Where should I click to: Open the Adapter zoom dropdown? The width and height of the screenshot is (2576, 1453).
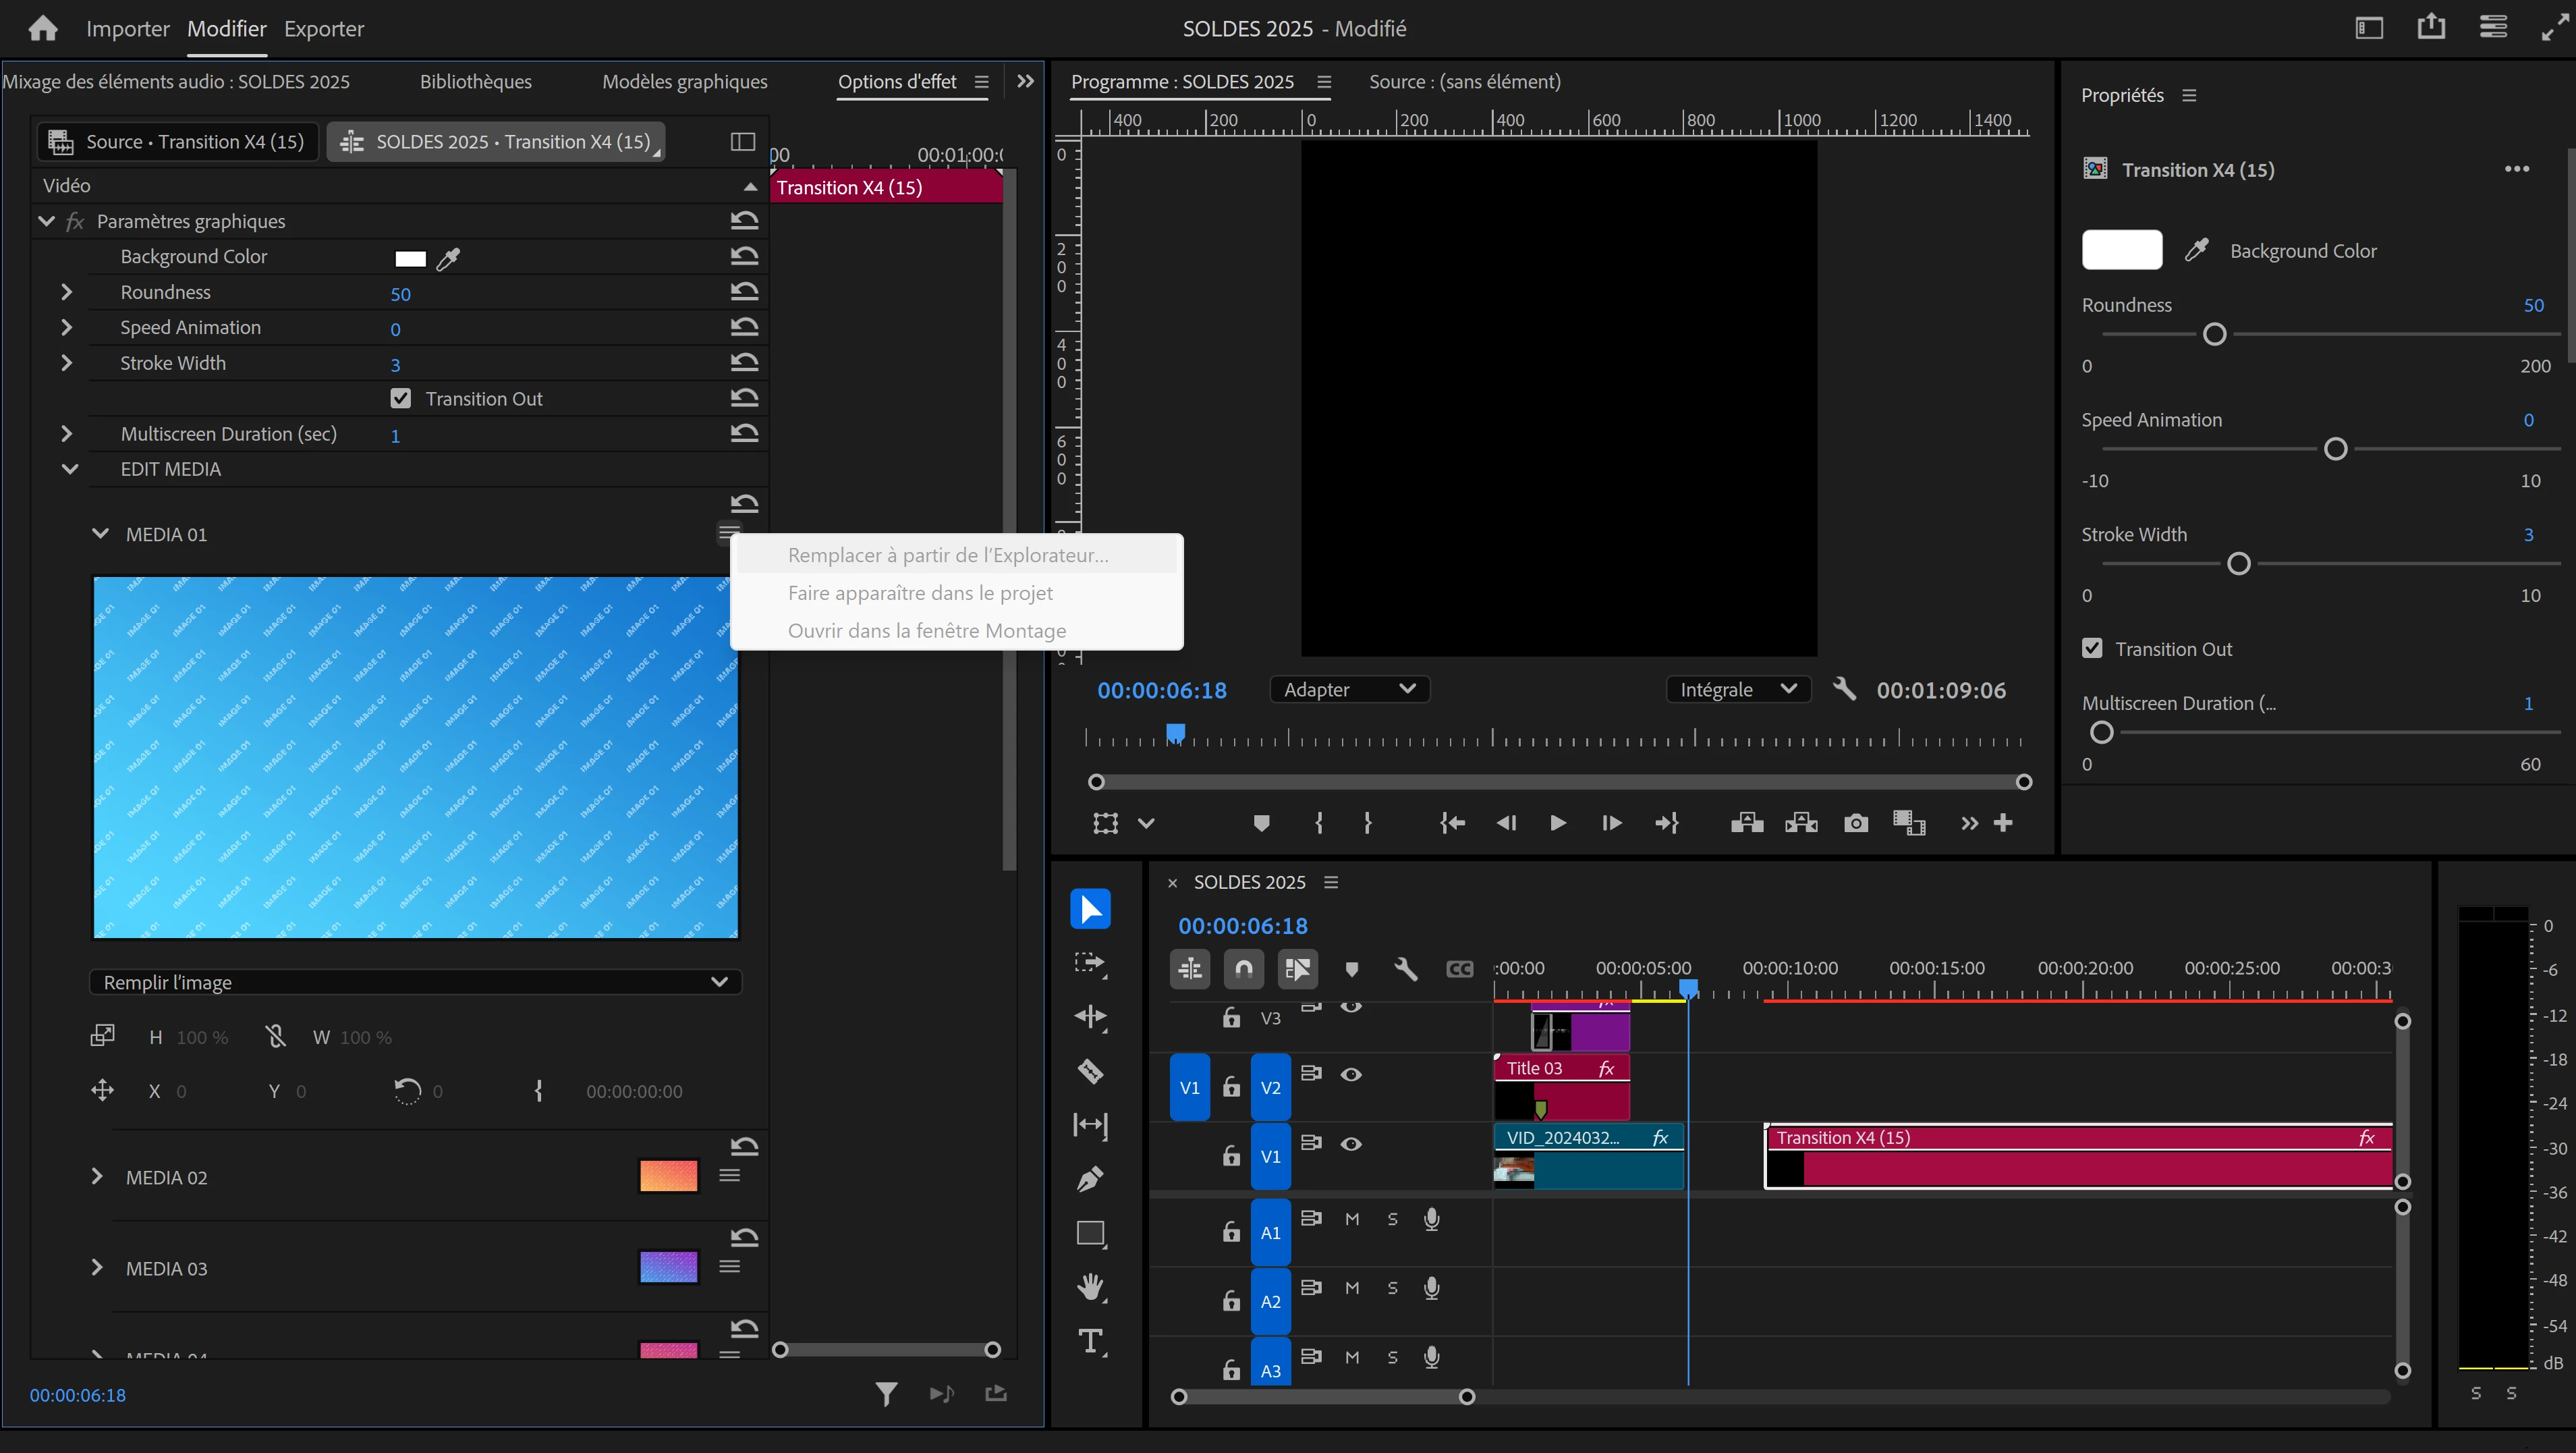(x=1349, y=689)
